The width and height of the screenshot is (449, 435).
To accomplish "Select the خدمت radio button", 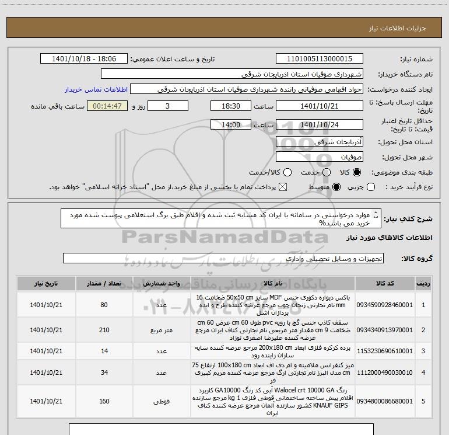I will (327, 172).
